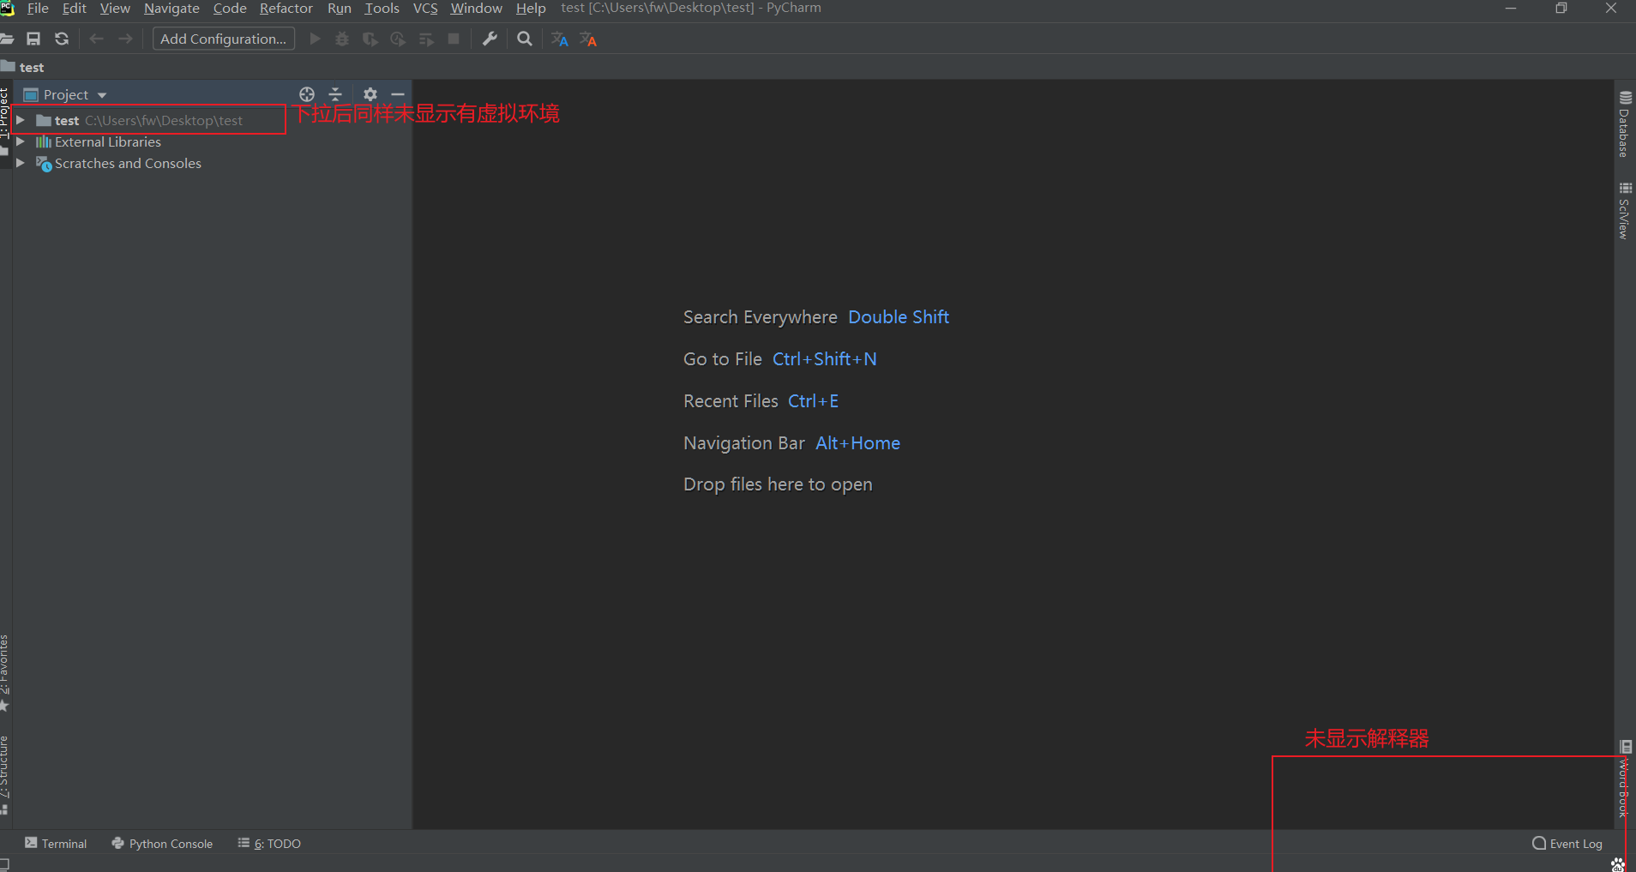Open the Window menu

point(476,9)
